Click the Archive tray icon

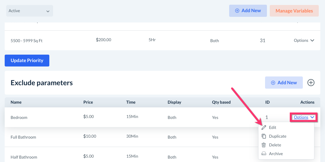pyautogui.click(x=264, y=154)
